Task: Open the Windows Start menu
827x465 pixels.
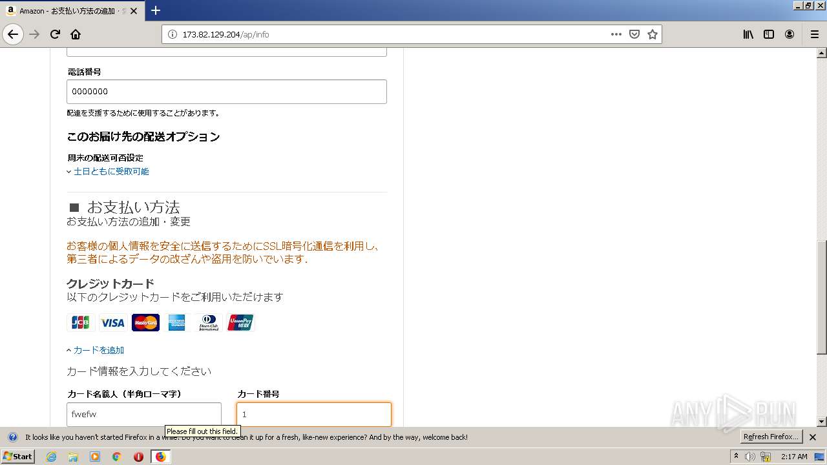Action: [17, 456]
